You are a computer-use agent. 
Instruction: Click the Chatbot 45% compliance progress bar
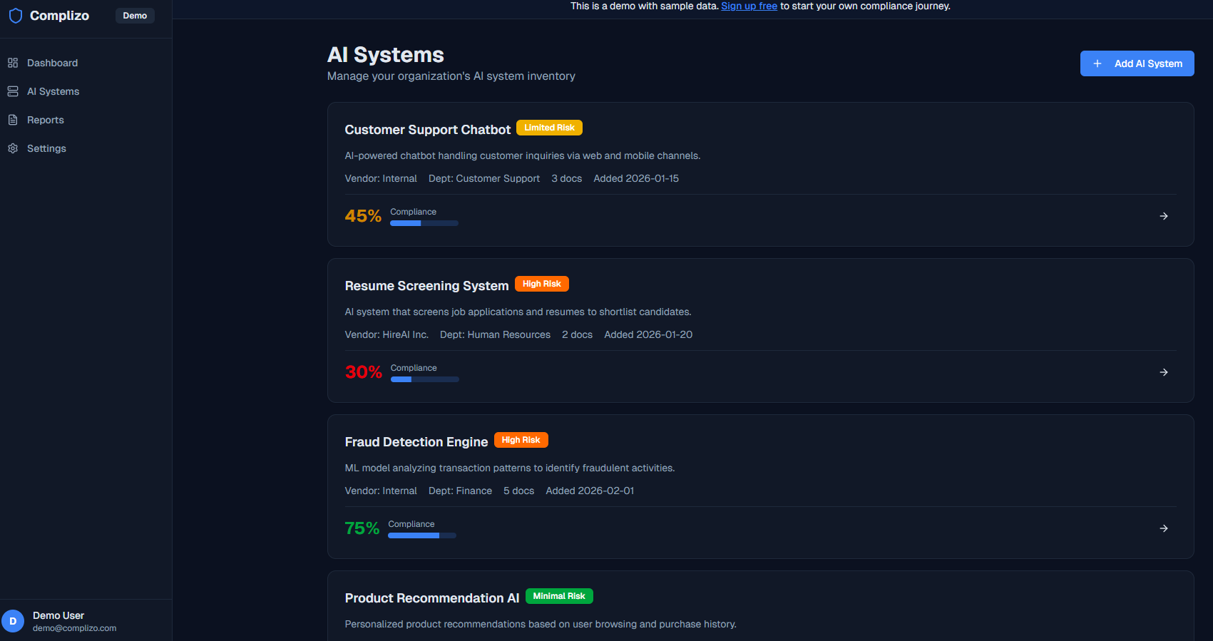[x=424, y=223]
